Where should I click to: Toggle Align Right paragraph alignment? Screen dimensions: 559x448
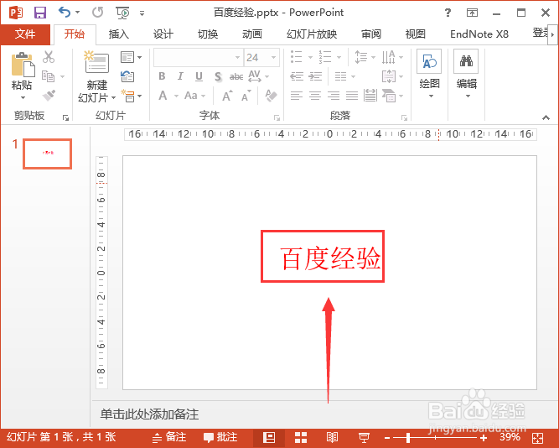coord(334,96)
